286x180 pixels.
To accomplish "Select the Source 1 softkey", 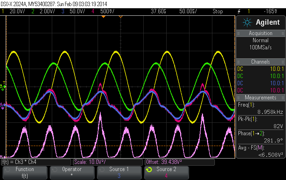I will 119,173.
